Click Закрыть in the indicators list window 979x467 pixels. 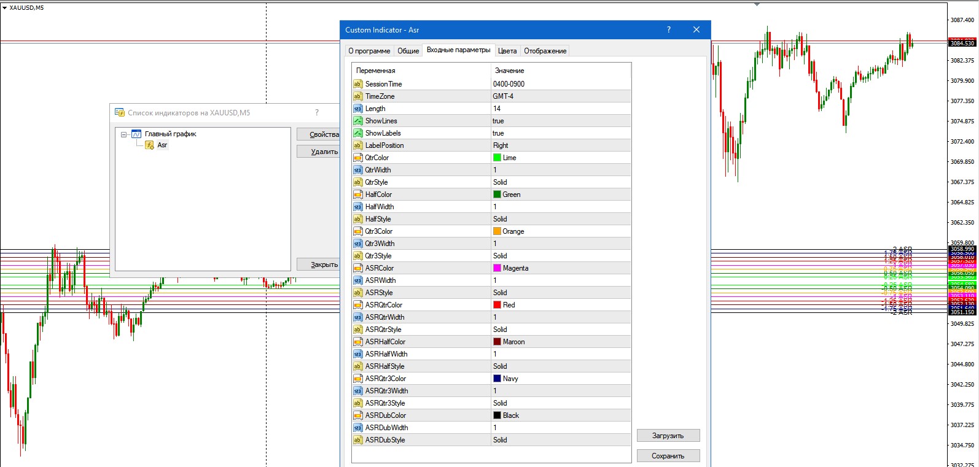tap(318, 264)
